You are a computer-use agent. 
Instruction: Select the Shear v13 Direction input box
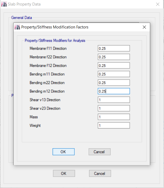coord(114,100)
